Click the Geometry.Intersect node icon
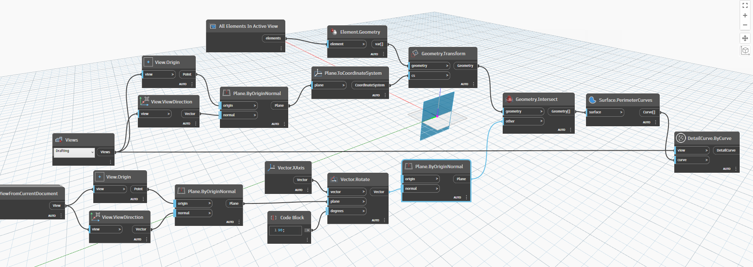753x267 pixels. (509, 99)
